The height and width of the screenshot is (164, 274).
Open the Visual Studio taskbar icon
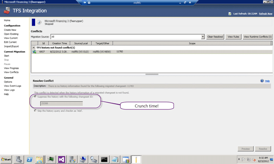click(x=62, y=159)
